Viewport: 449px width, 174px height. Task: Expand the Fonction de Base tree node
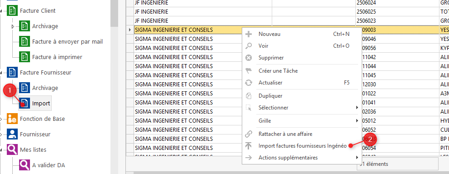(1, 119)
